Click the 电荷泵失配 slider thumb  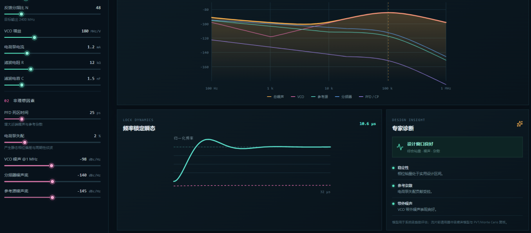point(25,142)
